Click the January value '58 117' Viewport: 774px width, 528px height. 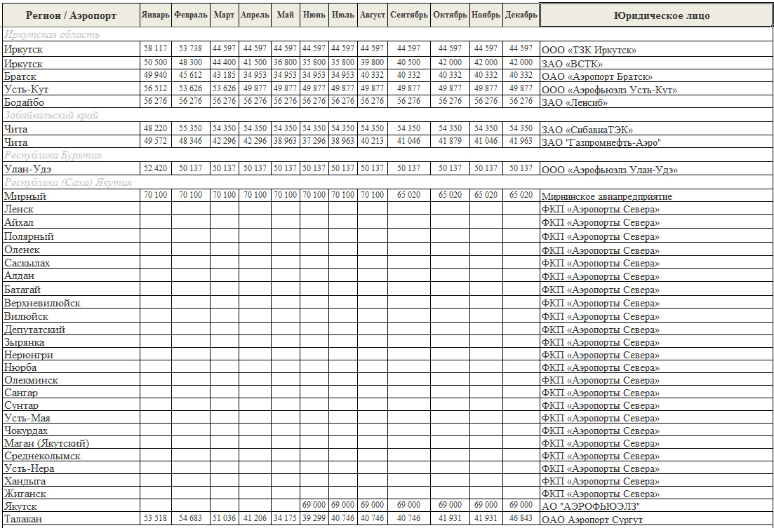coord(156,48)
